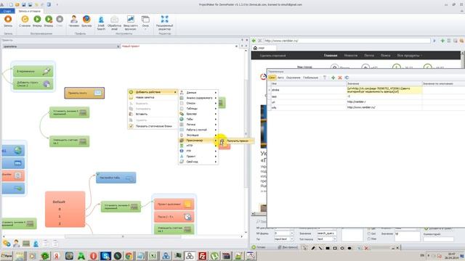Screen dimensions: 465x261
Task: Open the 'Человек' profile icon in the ribbon
Action: pos(74,20)
